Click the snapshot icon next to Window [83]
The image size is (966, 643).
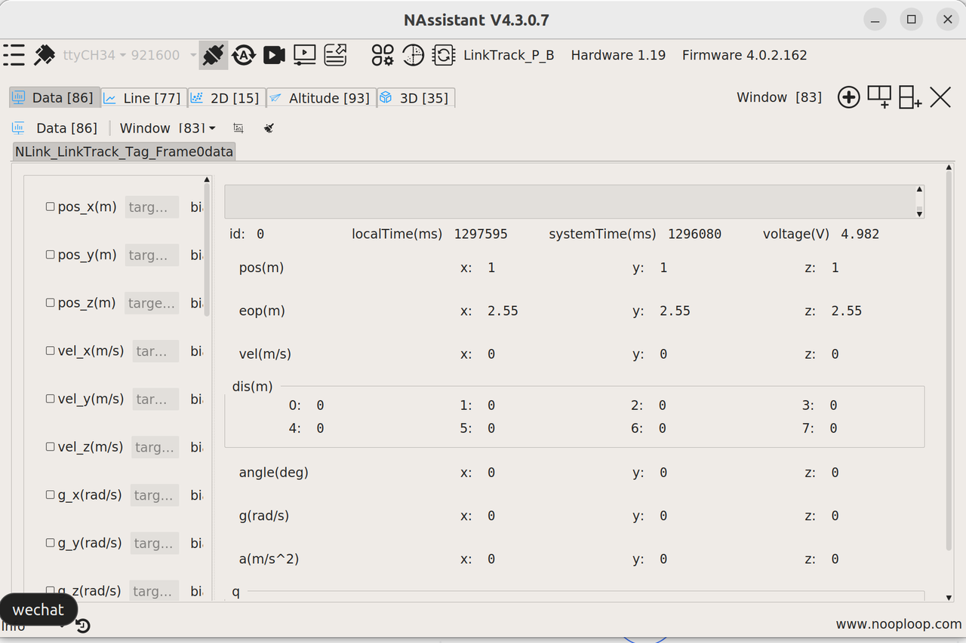[238, 128]
